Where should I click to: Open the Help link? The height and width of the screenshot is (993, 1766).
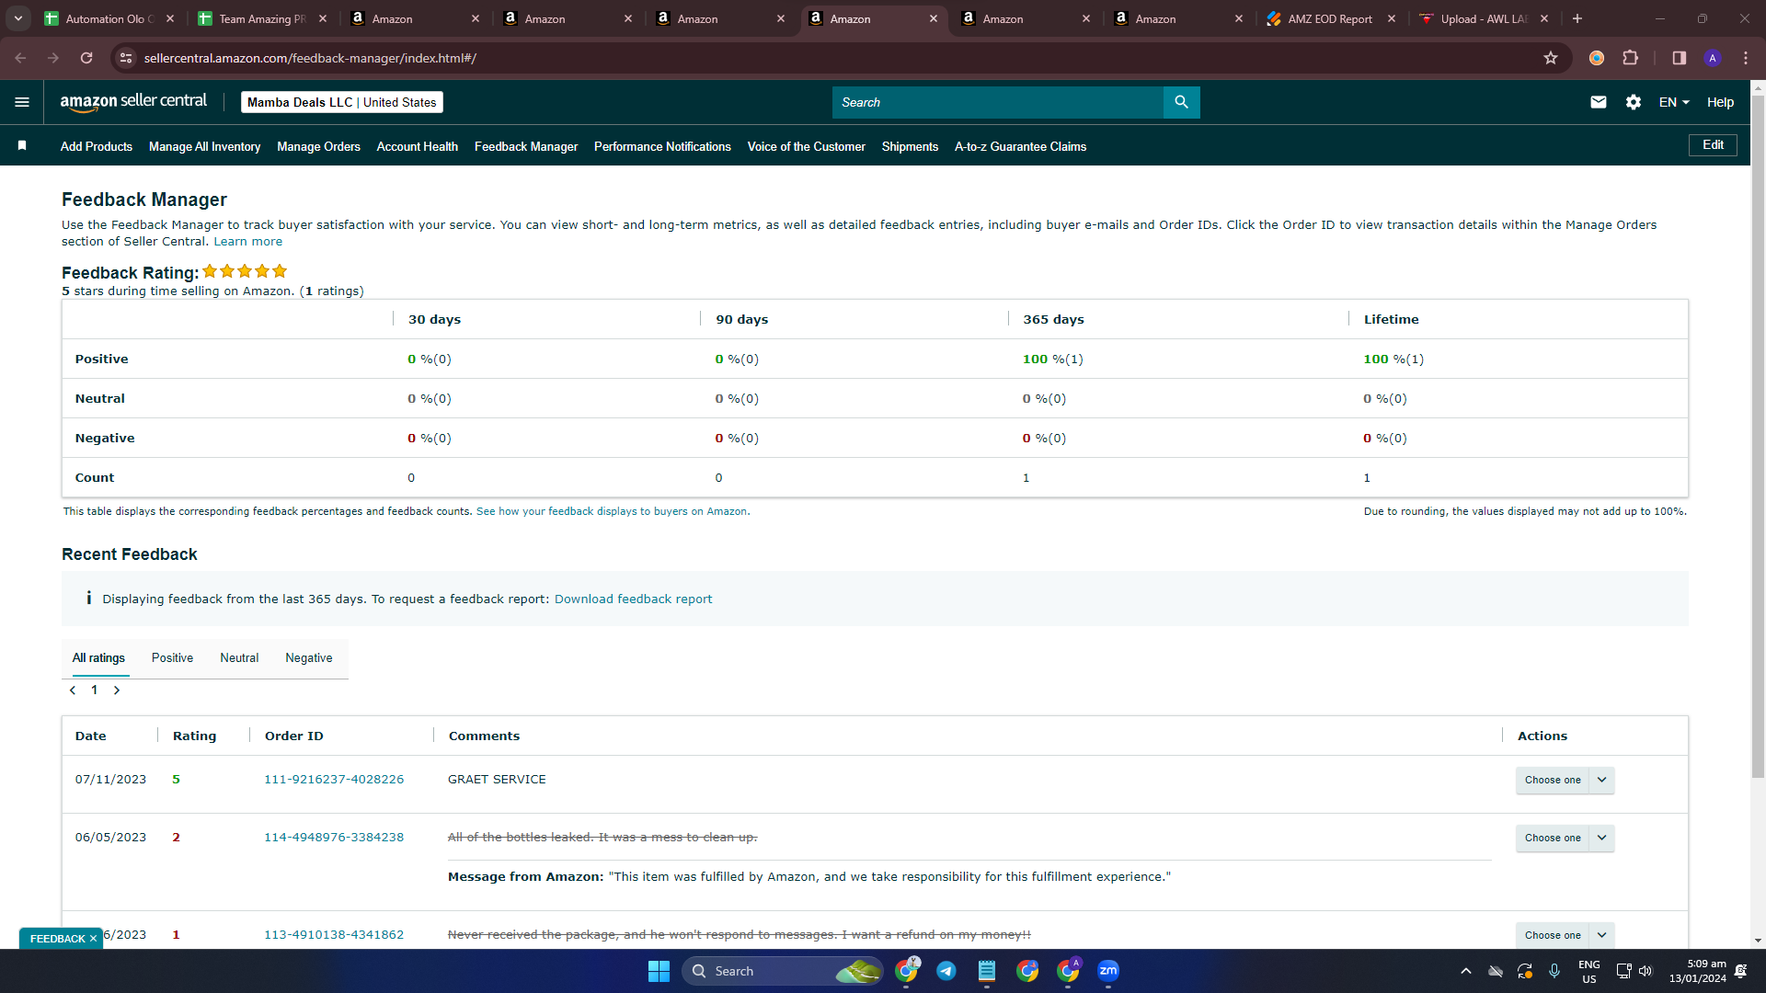(x=1720, y=102)
